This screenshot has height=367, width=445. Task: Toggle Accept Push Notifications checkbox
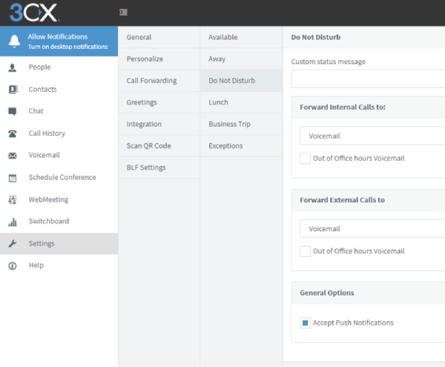(305, 323)
